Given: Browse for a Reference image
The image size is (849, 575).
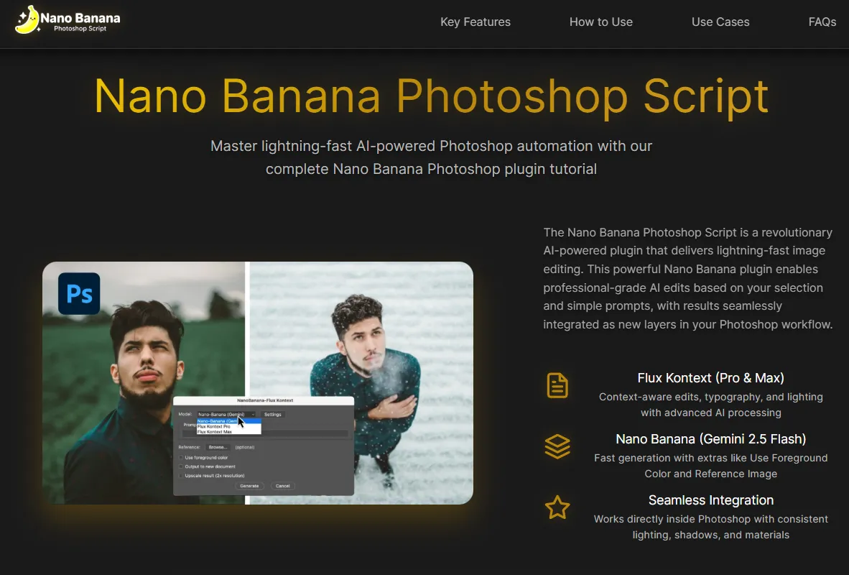Looking at the screenshot, I should coord(218,447).
